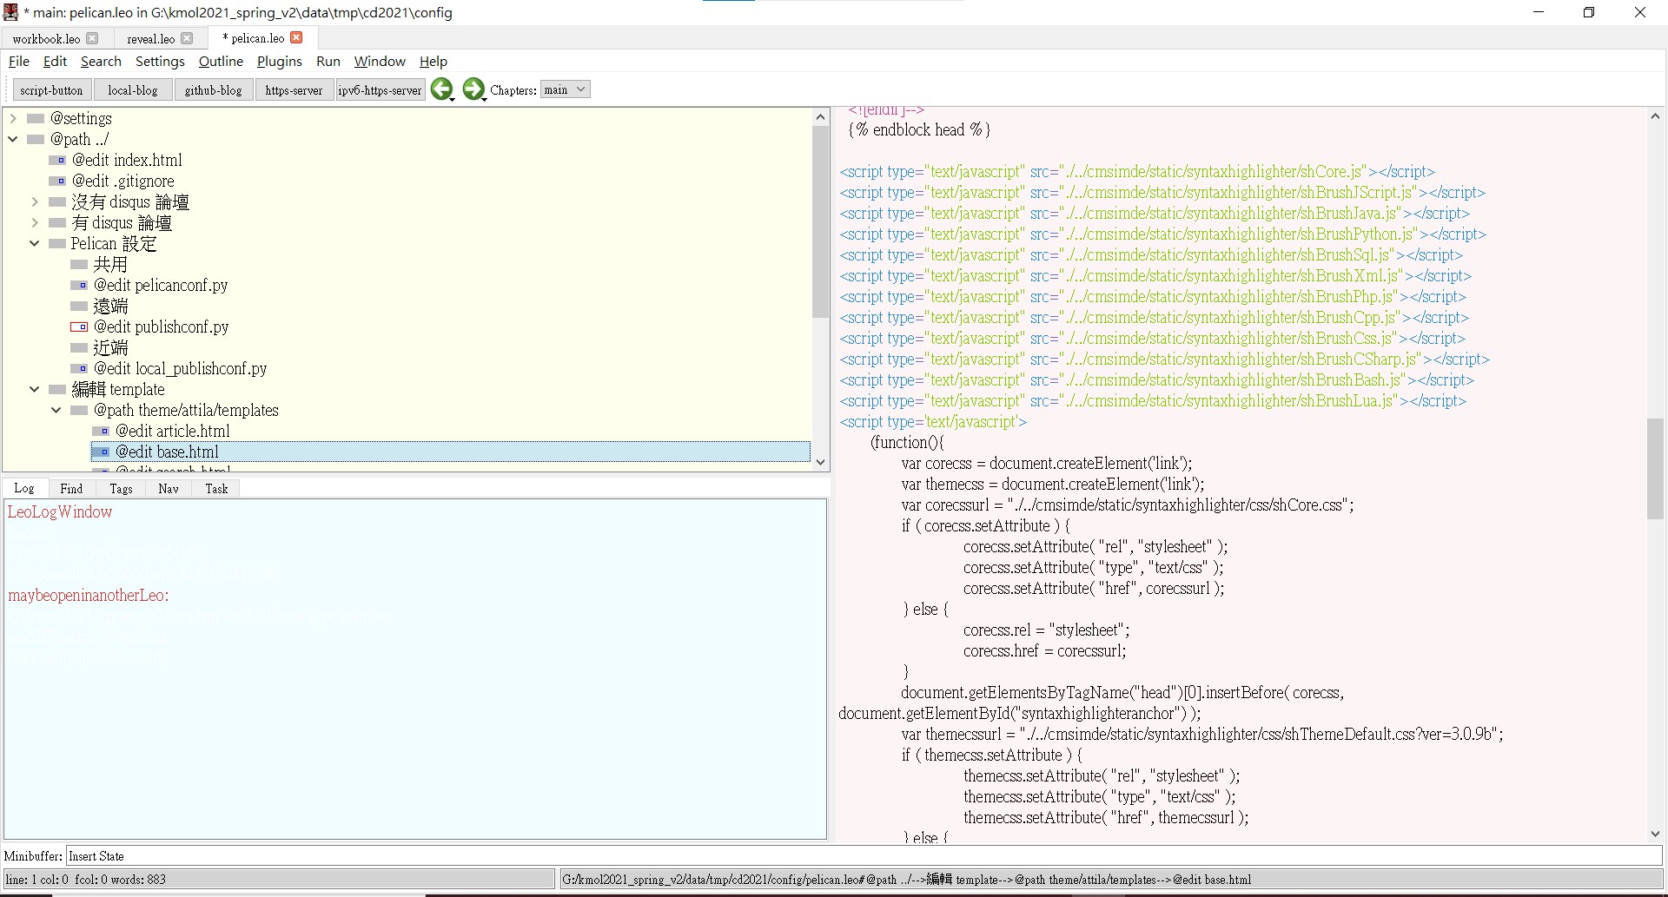Image resolution: width=1668 pixels, height=897 pixels.
Task: Click the Leo application icon in title bar
Action: [x=10, y=12]
